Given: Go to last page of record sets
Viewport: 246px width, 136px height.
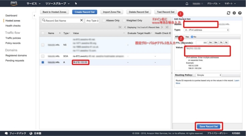Looking at the screenshot, I should pyautogui.click(x=167, y=27).
